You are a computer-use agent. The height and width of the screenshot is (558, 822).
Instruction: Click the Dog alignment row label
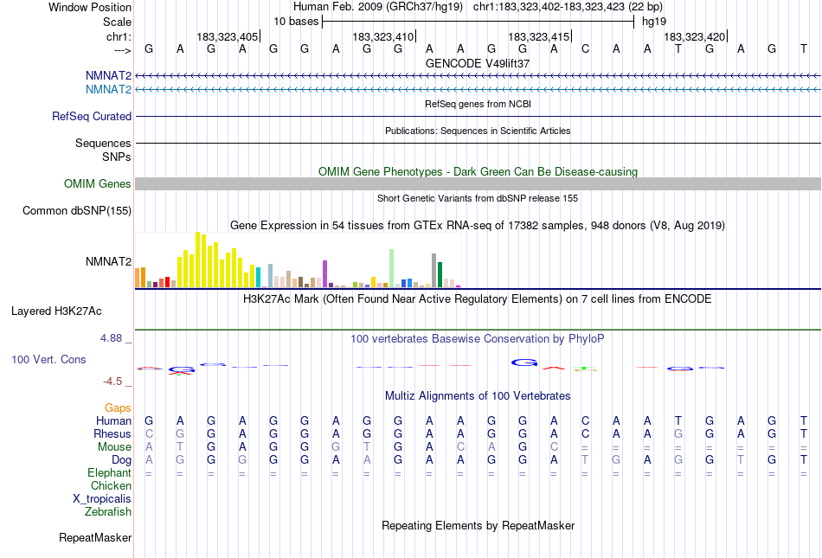click(121, 460)
